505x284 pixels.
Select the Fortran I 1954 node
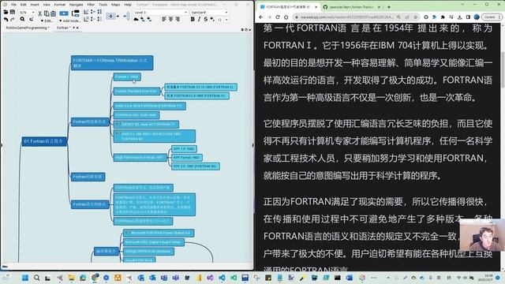click(127, 77)
